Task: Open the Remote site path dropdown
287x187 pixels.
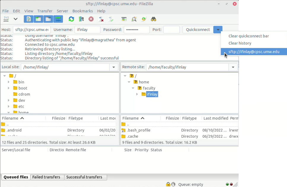Action: (x=233, y=67)
